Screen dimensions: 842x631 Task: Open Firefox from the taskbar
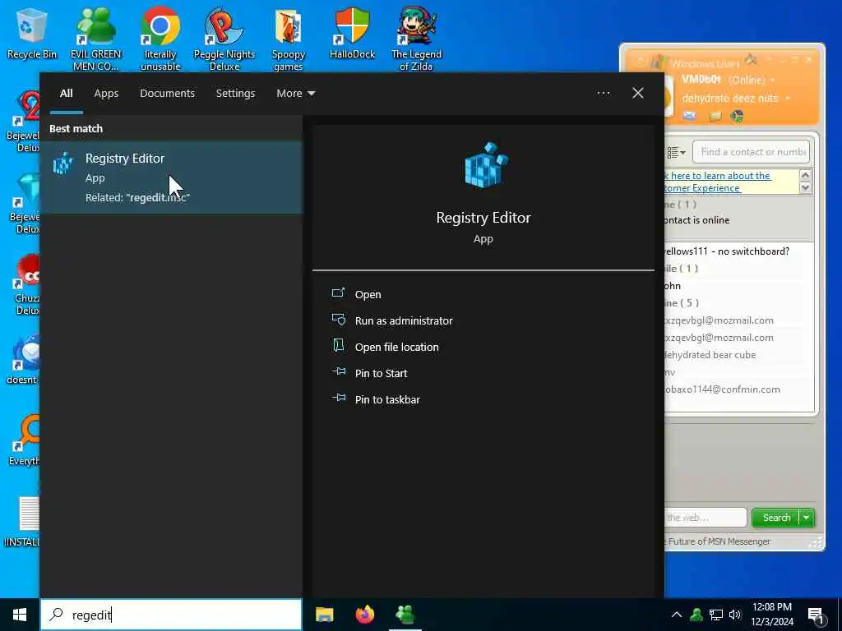click(364, 615)
